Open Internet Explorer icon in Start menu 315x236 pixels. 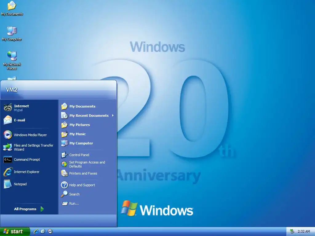8,172
